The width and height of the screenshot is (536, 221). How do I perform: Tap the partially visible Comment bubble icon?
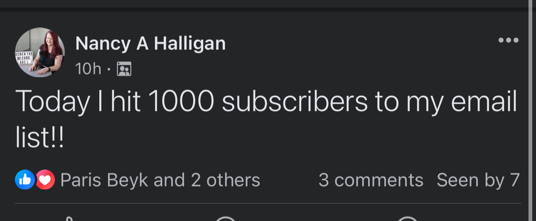[226, 219]
